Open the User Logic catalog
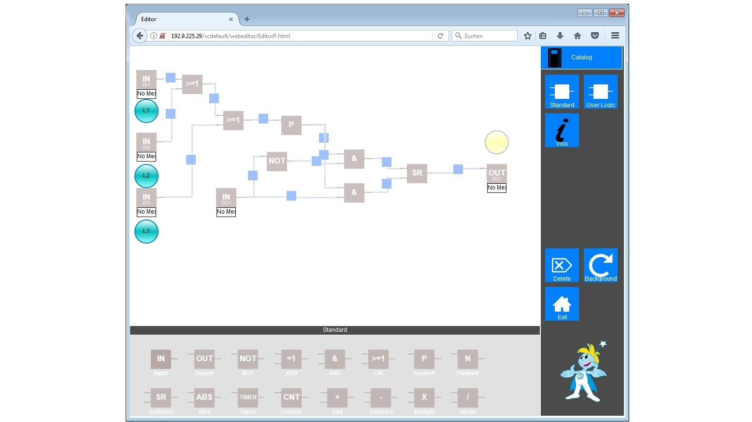 click(x=600, y=92)
